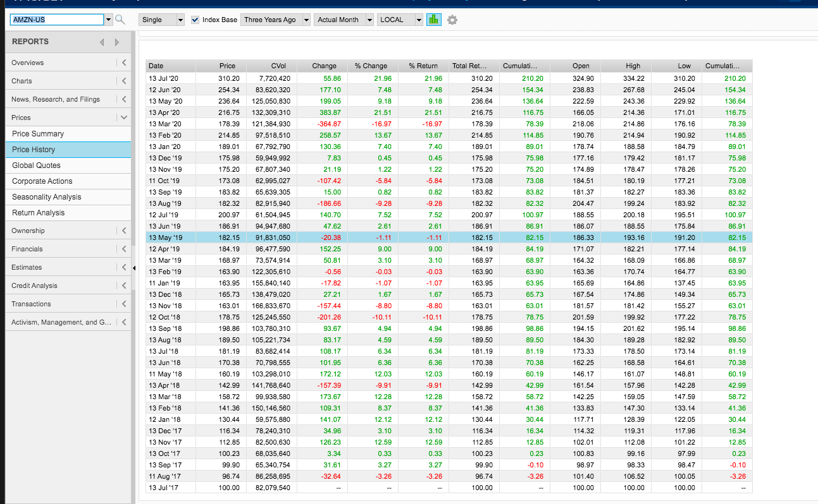
Task: Sort by the Low column header
Action: pyautogui.click(x=676, y=66)
